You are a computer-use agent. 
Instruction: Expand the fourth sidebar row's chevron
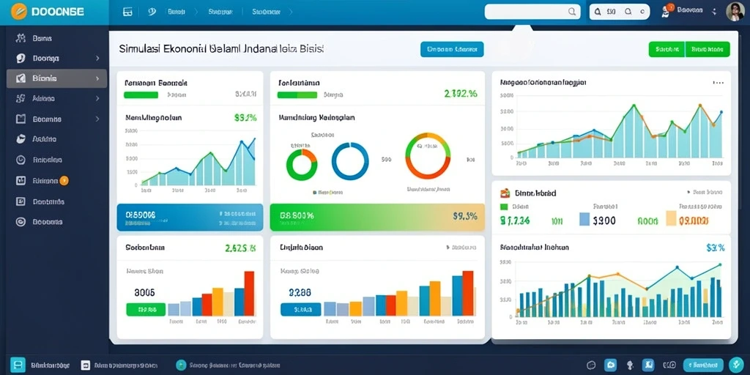pyautogui.click(x=97, y=99)
